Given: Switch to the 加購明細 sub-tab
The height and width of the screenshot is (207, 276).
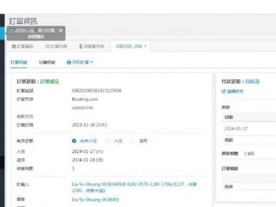Looking at the screenshot, I should pos(47,62).
